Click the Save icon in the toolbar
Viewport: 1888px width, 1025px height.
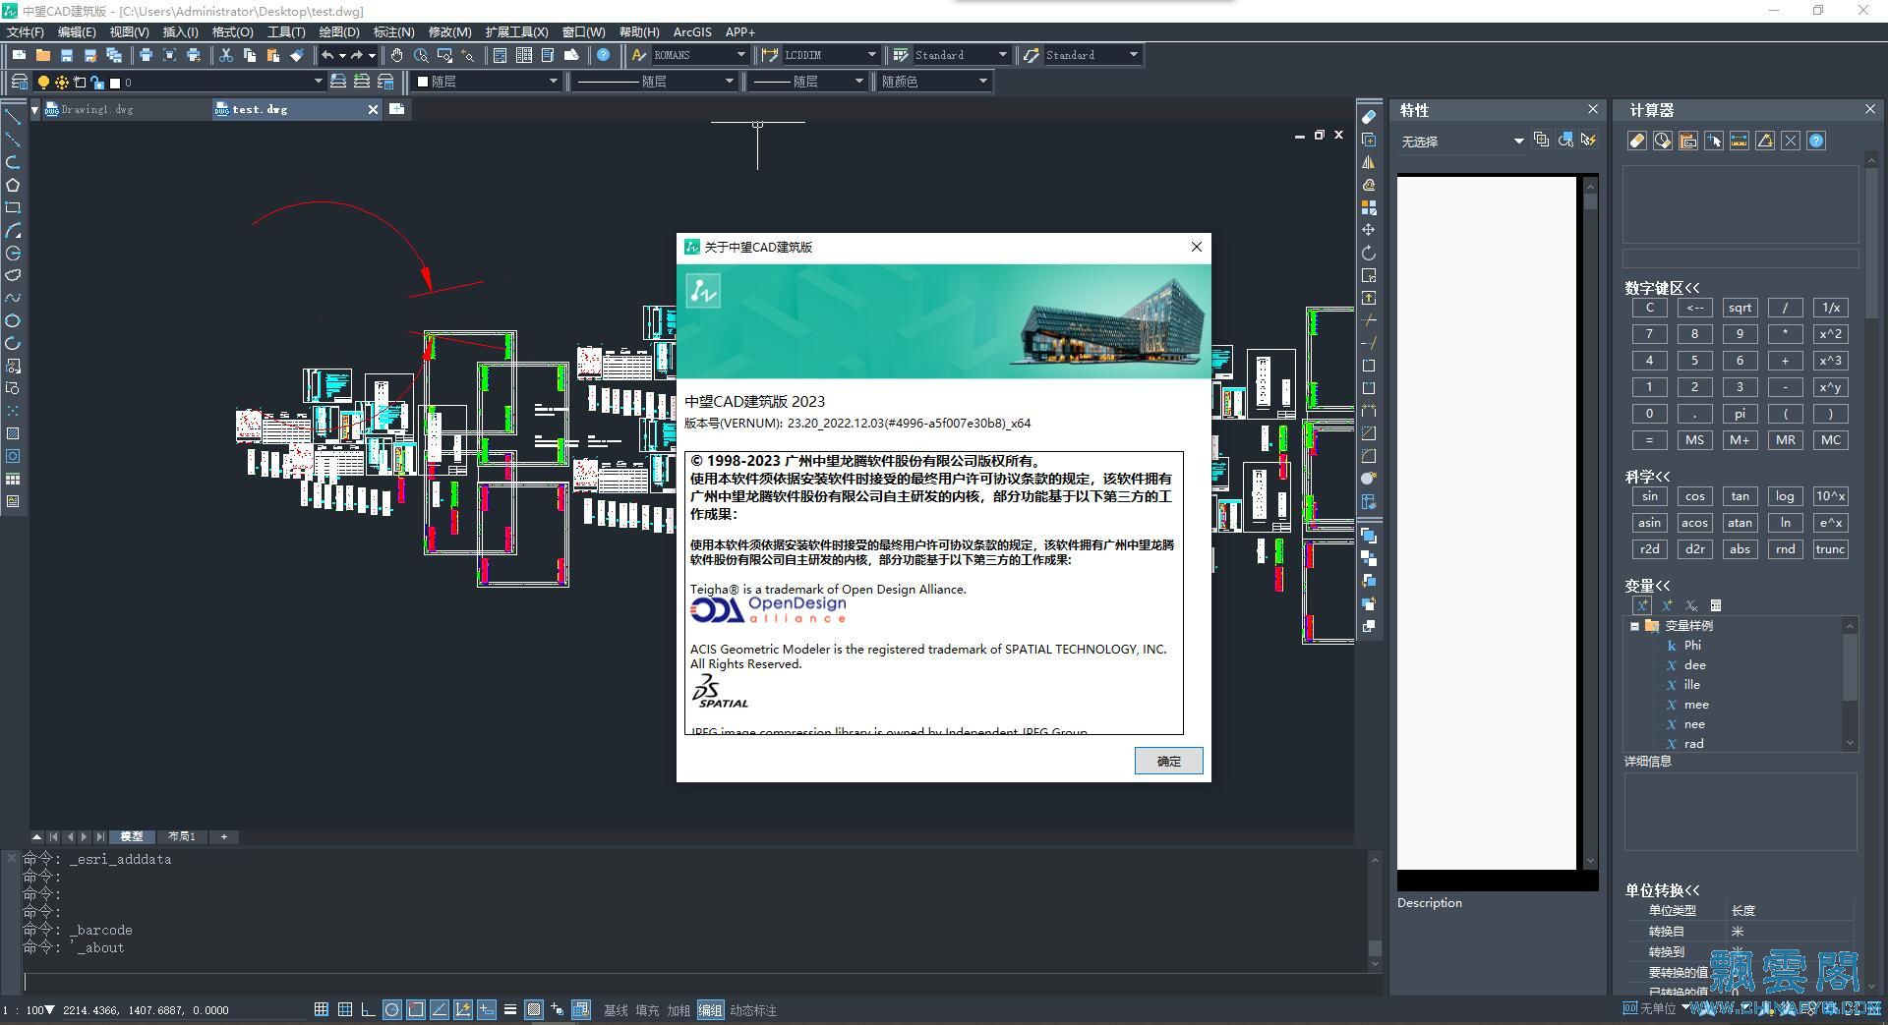click(67, 55)
